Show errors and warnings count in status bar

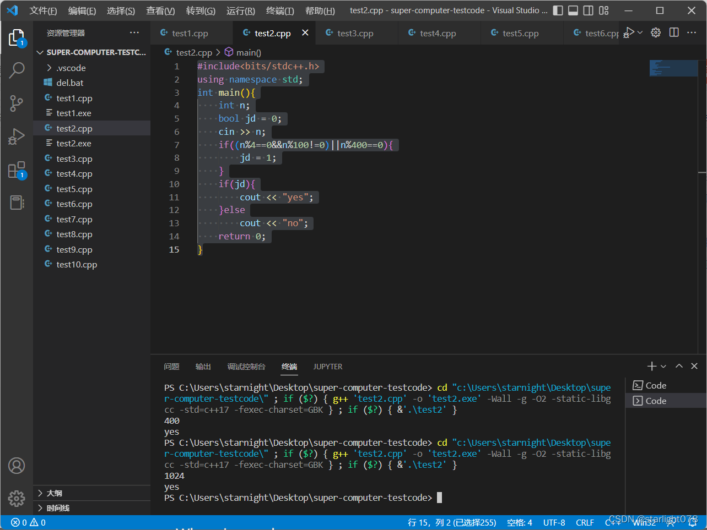(29, 523)
